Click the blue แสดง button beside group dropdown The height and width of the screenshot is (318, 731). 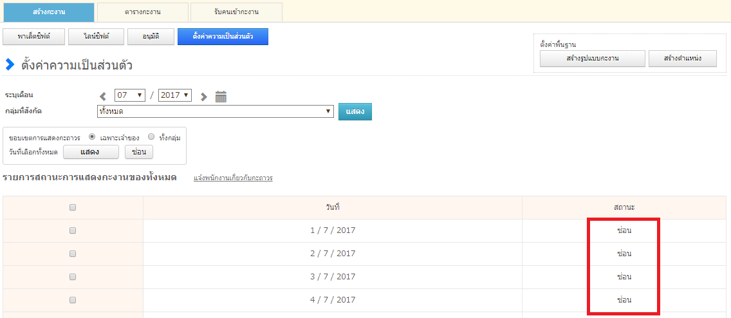coord(355,111)
